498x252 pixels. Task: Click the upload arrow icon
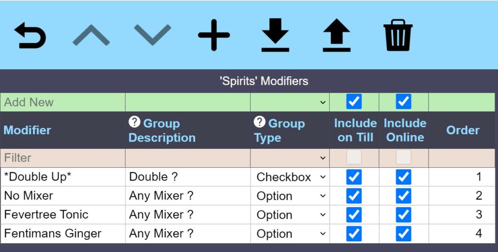(337, 36)
